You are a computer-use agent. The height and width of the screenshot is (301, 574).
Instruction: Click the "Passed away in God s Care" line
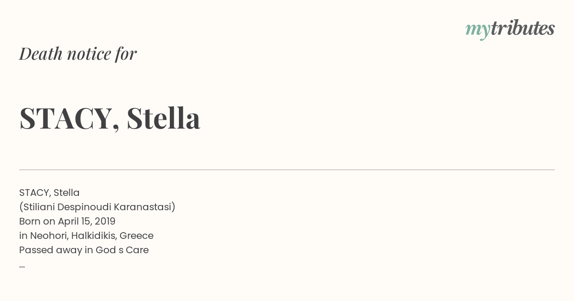pyautogui.click(x=84, y=250)
